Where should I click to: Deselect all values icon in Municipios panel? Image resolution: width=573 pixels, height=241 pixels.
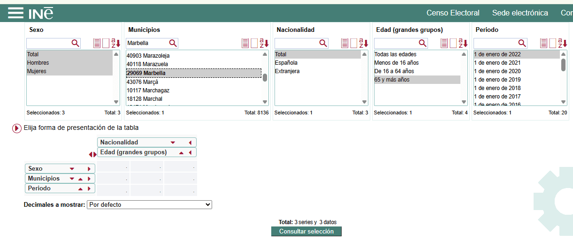[x=254, y=43]
